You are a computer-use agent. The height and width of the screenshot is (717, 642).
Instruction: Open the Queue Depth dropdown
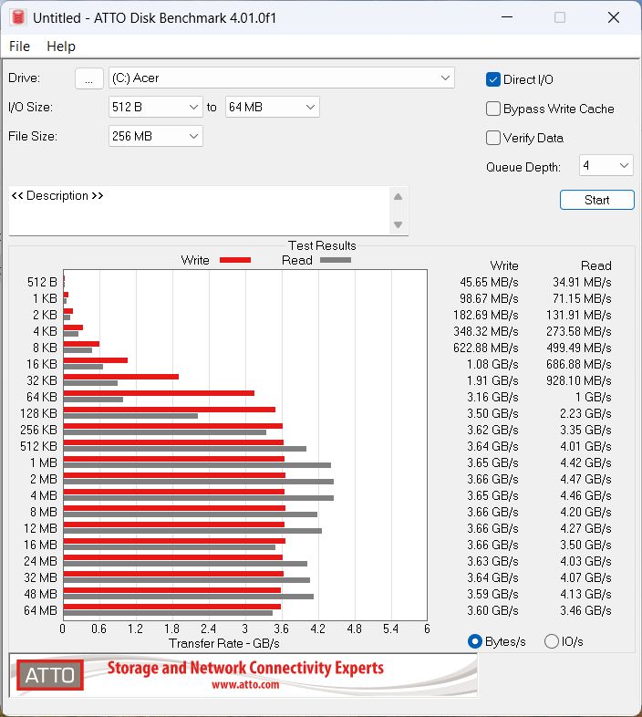click(606, 165)
